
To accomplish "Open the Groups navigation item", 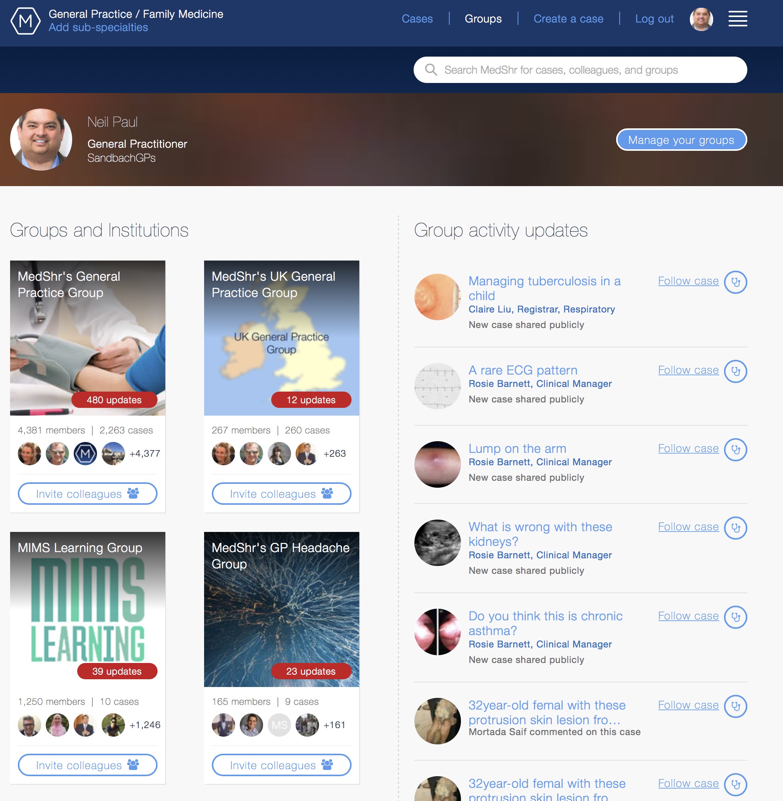I will (483, 19).
